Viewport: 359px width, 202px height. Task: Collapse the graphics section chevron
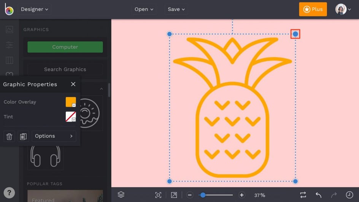pos(102,89)
